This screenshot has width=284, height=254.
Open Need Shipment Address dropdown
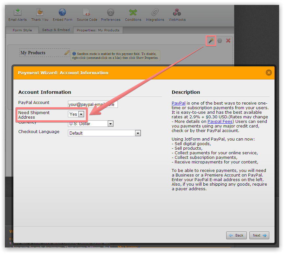coord(76,114)
